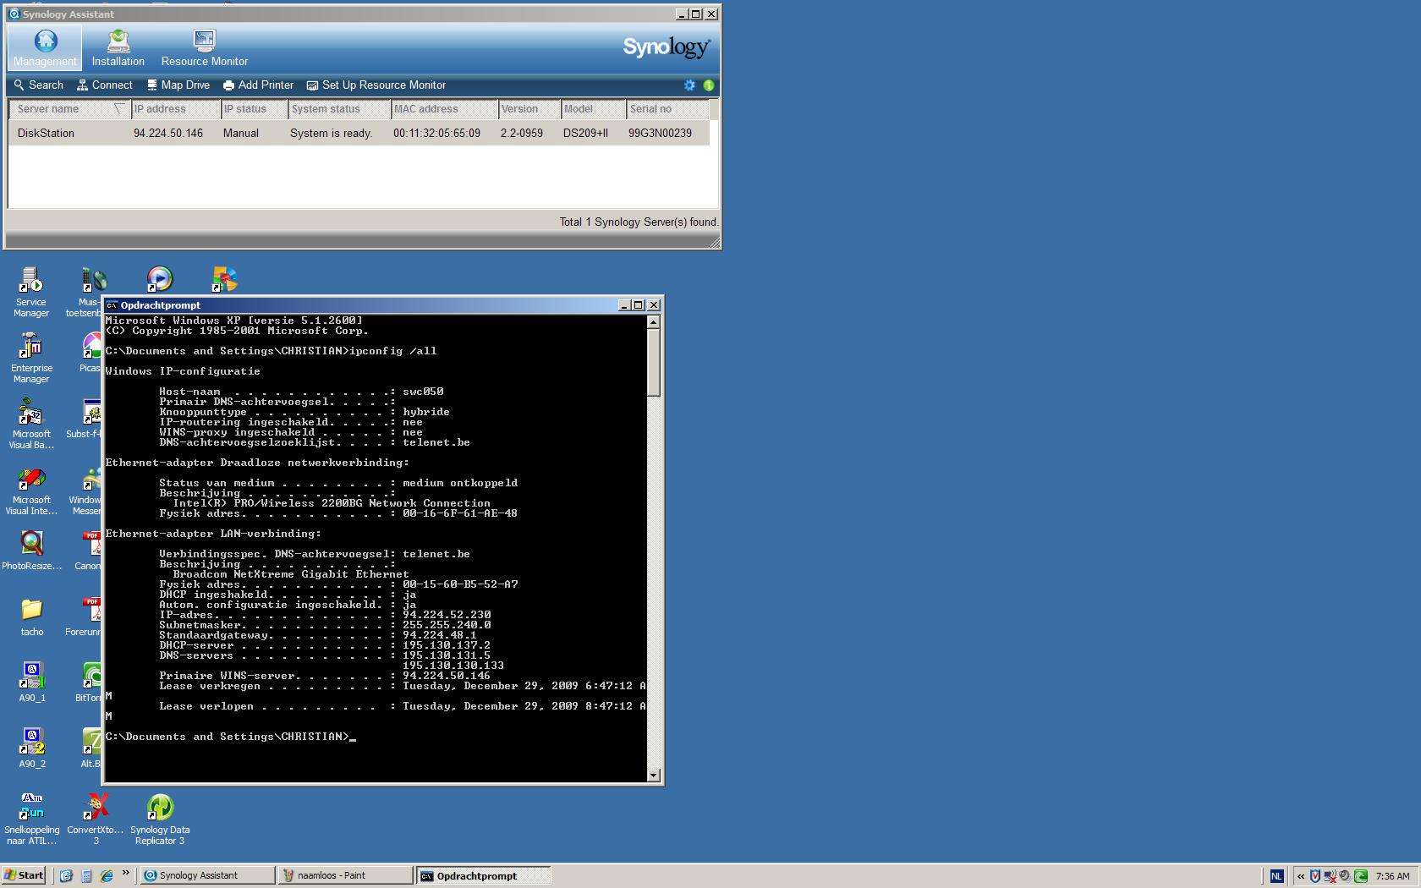Screen dimensions: 1421x888
Task: Click the Microsoft Visual InterDev desktop icon
Action: pos(31,490)
